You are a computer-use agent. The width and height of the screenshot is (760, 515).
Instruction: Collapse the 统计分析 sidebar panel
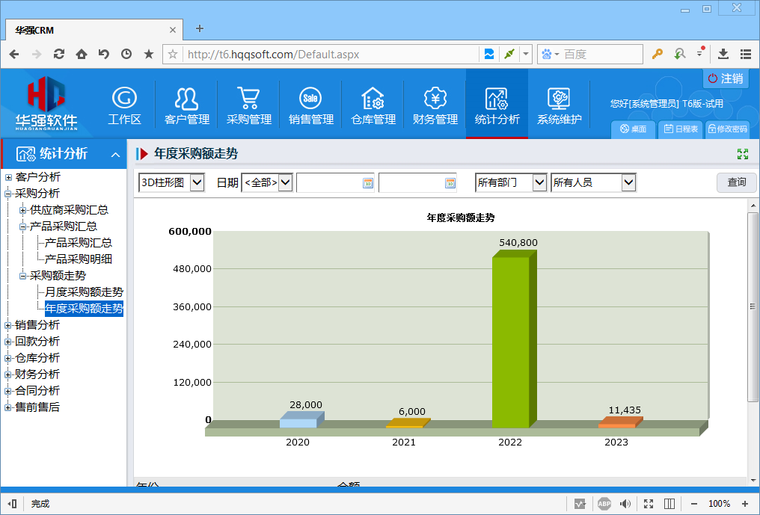115,155
